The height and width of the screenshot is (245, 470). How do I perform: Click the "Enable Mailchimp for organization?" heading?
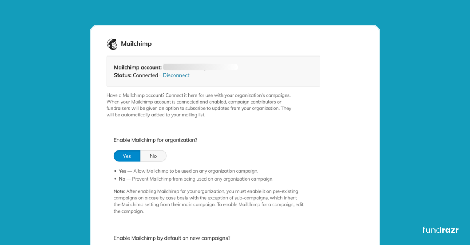point(155,139)
